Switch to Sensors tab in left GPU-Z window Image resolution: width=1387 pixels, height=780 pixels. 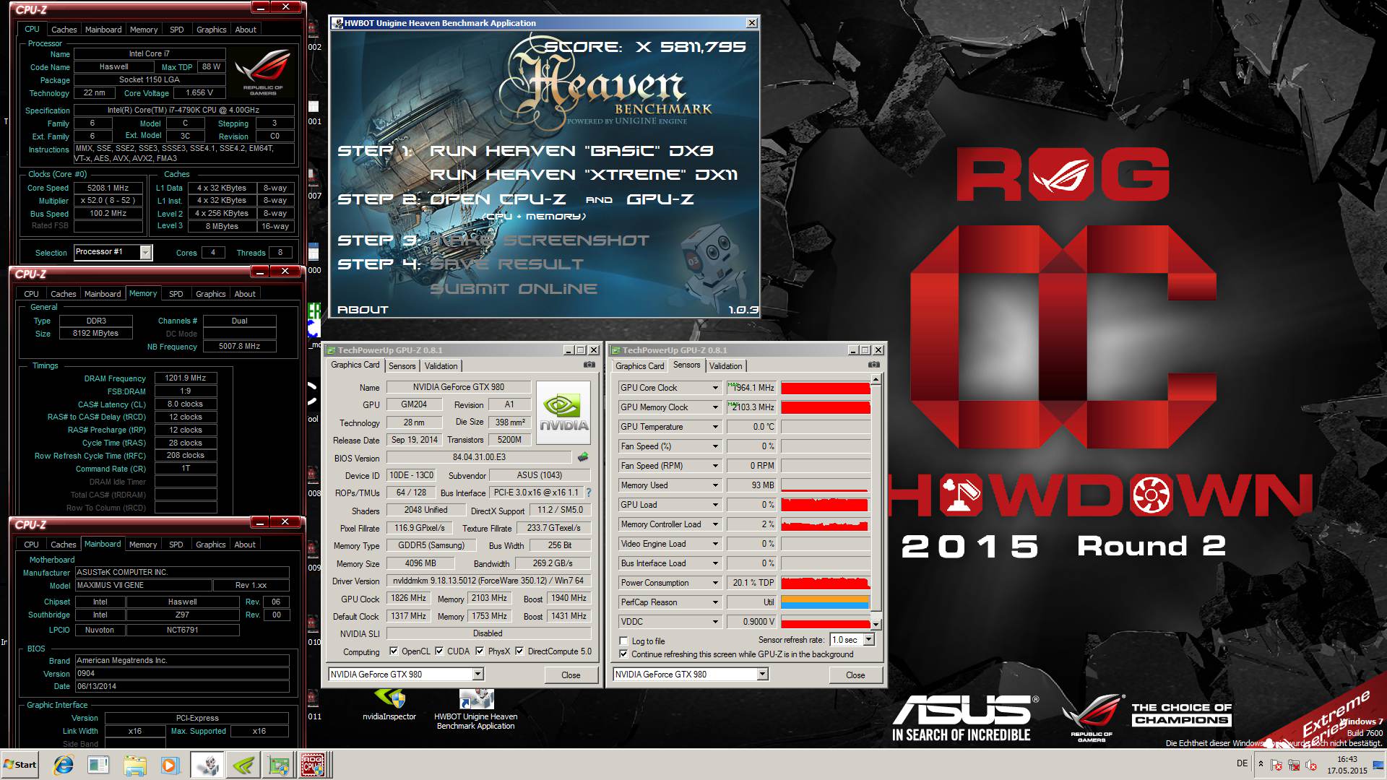(x=402, y=366)
